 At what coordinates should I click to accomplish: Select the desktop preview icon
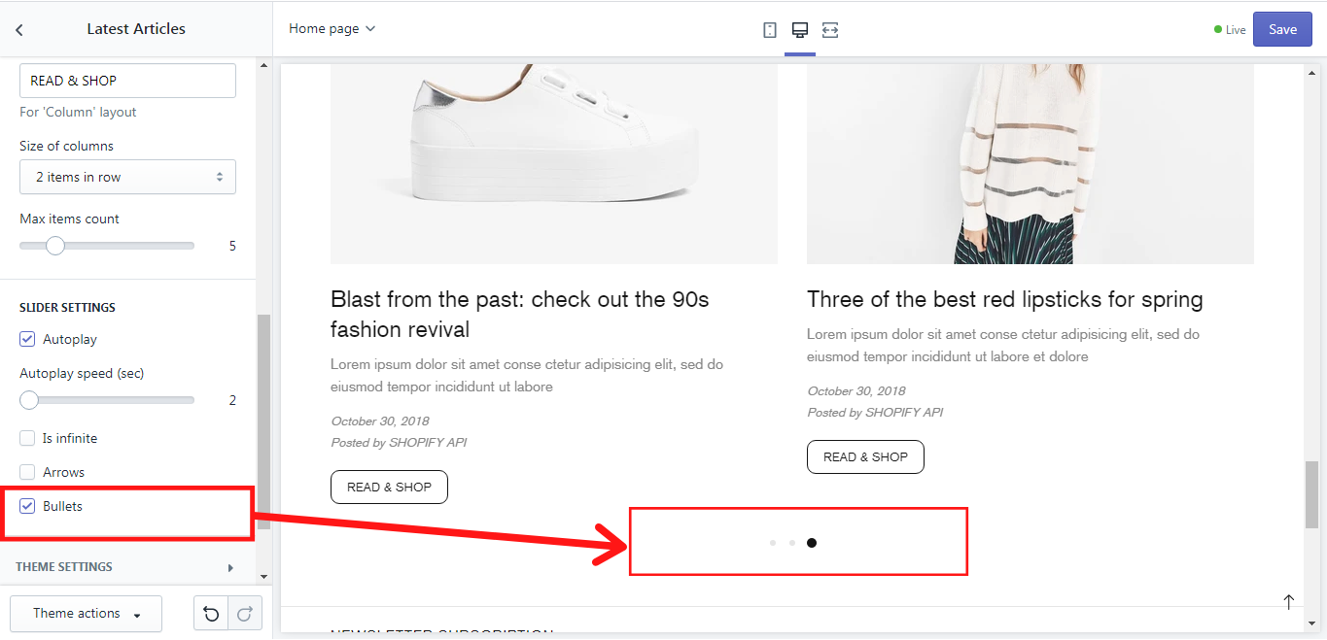[x=800, y=30]
